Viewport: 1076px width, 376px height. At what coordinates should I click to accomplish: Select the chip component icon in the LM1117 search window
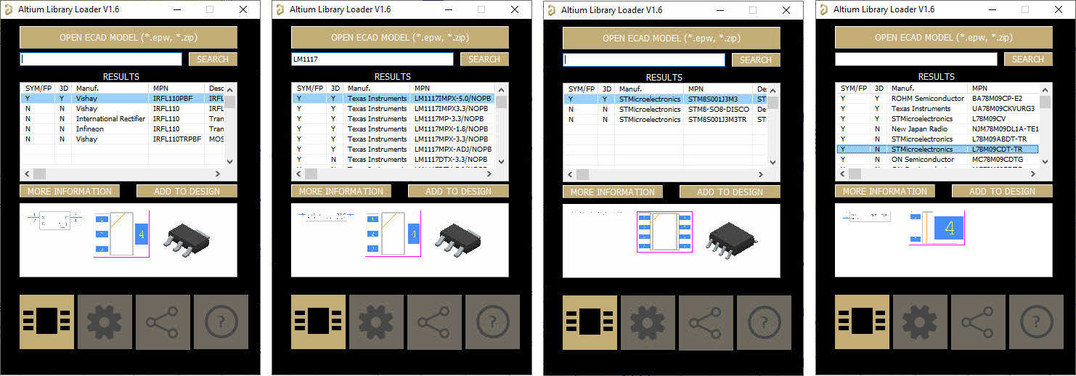pos(319,322)
